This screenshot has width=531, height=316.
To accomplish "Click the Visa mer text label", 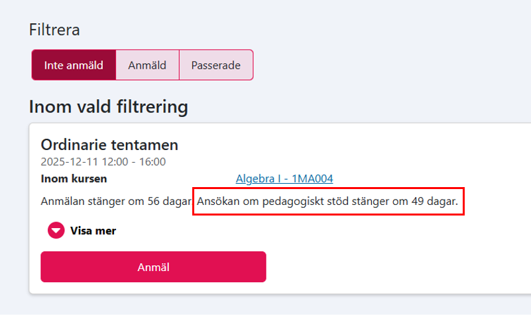I will pos(93,231).
